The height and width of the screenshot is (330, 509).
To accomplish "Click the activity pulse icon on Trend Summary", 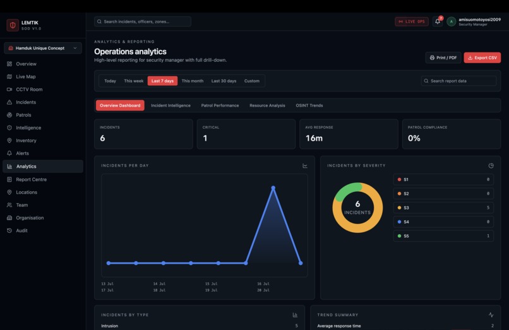I will coord(491,315).
